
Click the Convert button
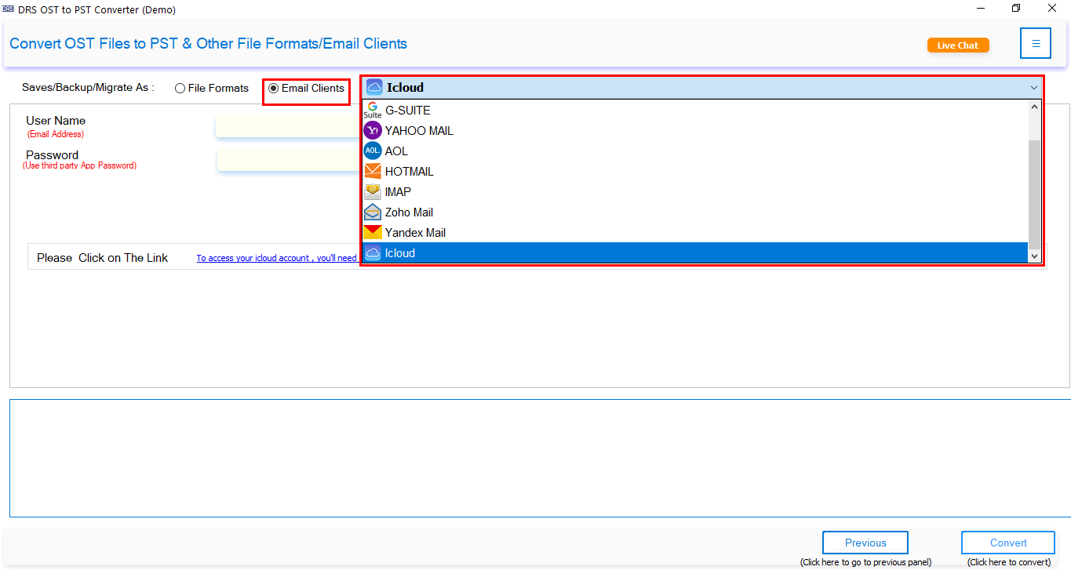click(x=1008, y=543)
